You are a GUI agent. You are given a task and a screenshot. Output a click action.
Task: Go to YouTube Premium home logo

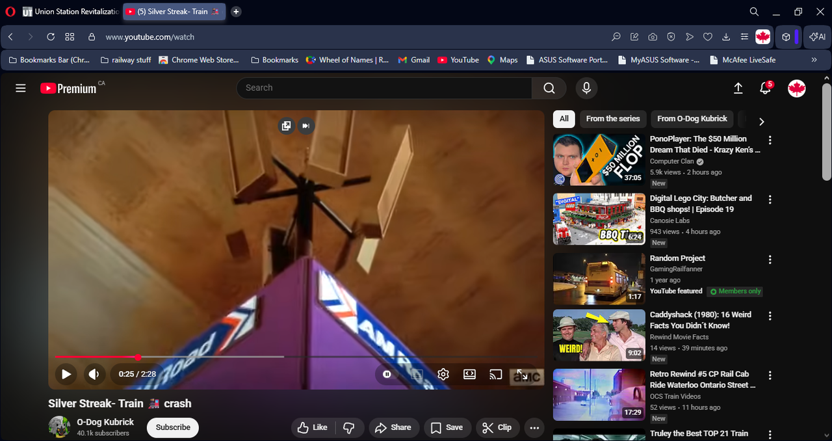tap(68, 88)
